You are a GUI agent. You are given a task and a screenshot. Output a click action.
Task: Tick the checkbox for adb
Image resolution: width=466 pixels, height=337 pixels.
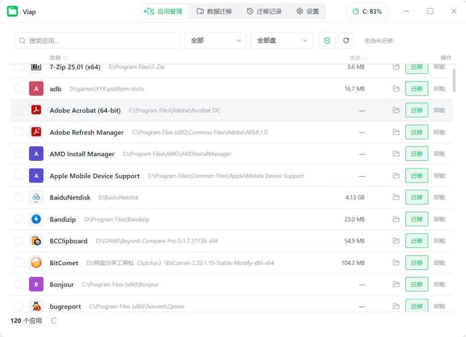click(19, 89)
